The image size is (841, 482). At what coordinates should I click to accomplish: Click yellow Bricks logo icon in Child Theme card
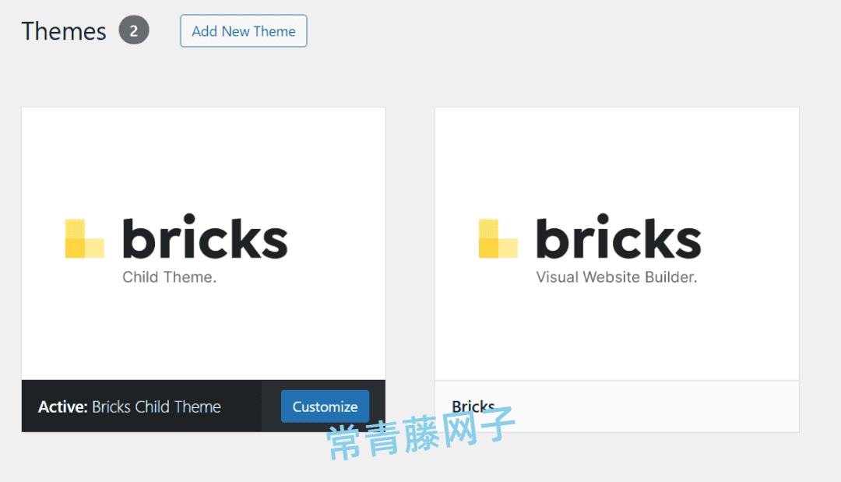pyautogui.click(x=84, y=238)
